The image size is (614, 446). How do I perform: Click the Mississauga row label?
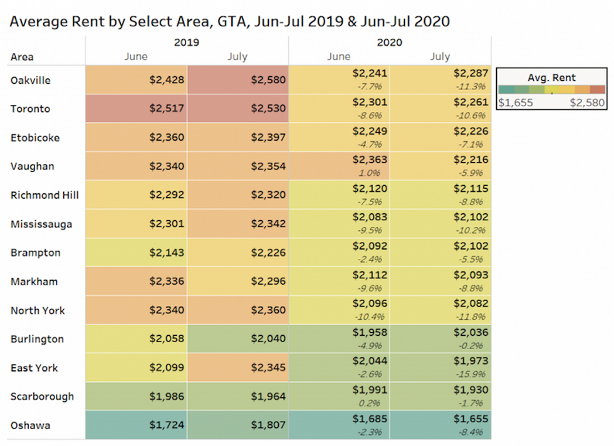pos(41,224)
